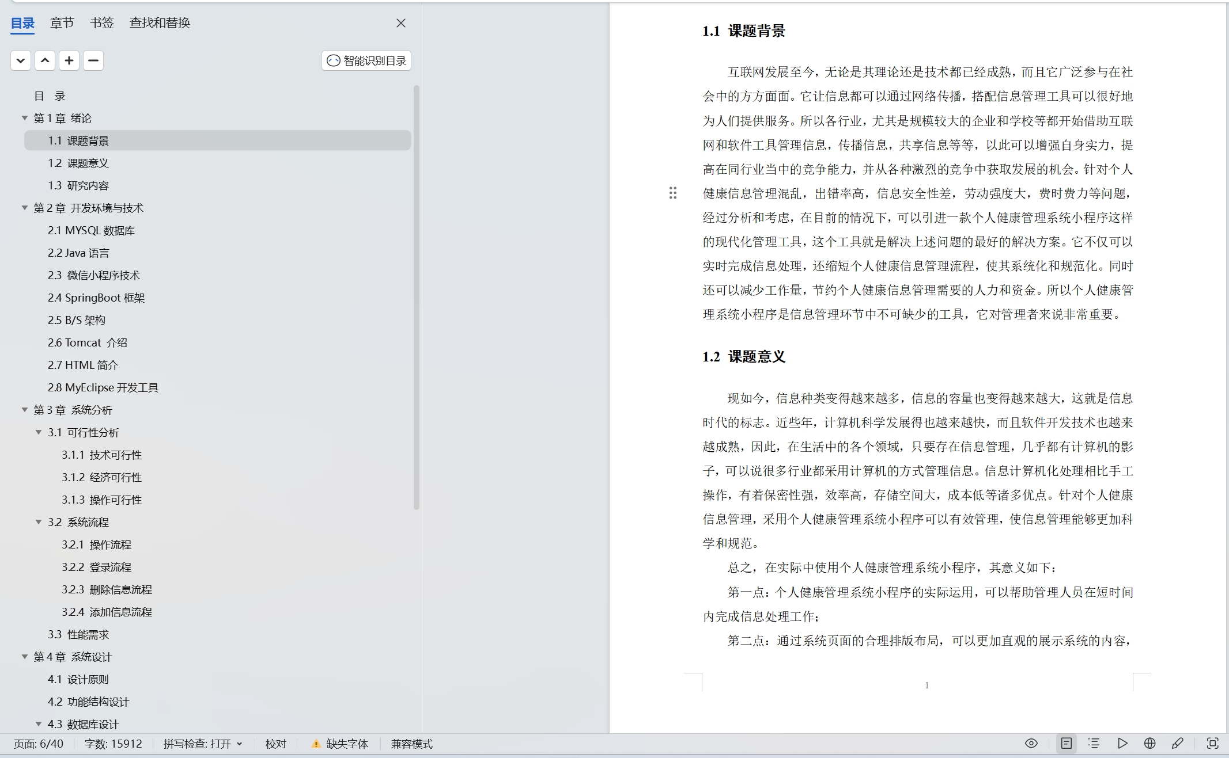Open web layout globe icon
This screenshot has height=758, width=1229.
click(x=1150, y=743)
